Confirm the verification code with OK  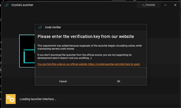[119, 81]
